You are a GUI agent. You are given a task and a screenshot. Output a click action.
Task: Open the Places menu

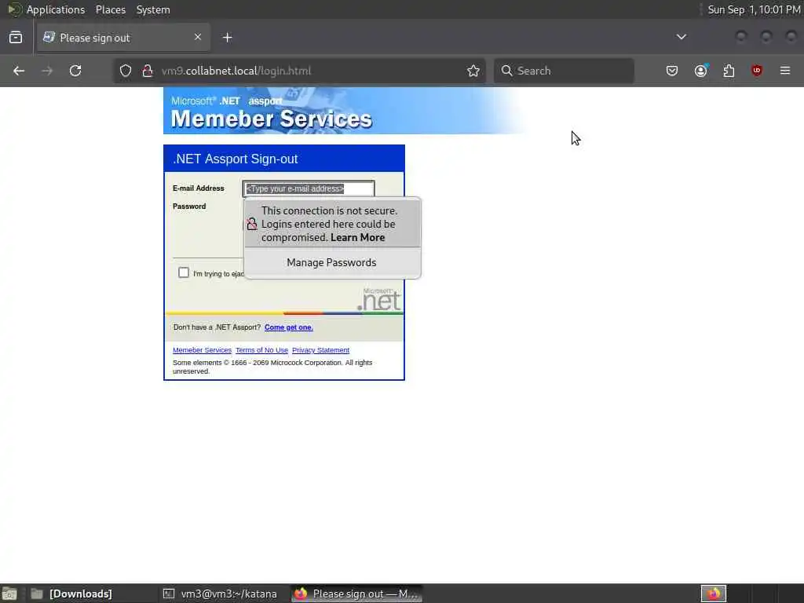pyautogui.click(x=110, y=9)
